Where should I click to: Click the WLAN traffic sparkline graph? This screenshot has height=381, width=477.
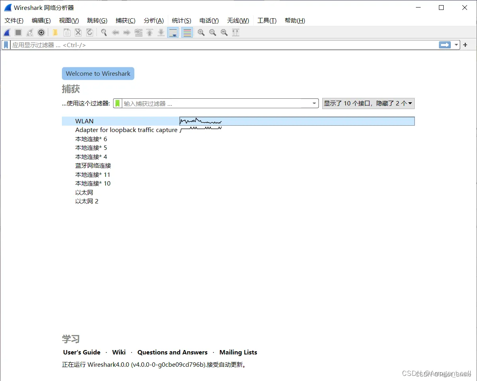(x=200, y=121)
